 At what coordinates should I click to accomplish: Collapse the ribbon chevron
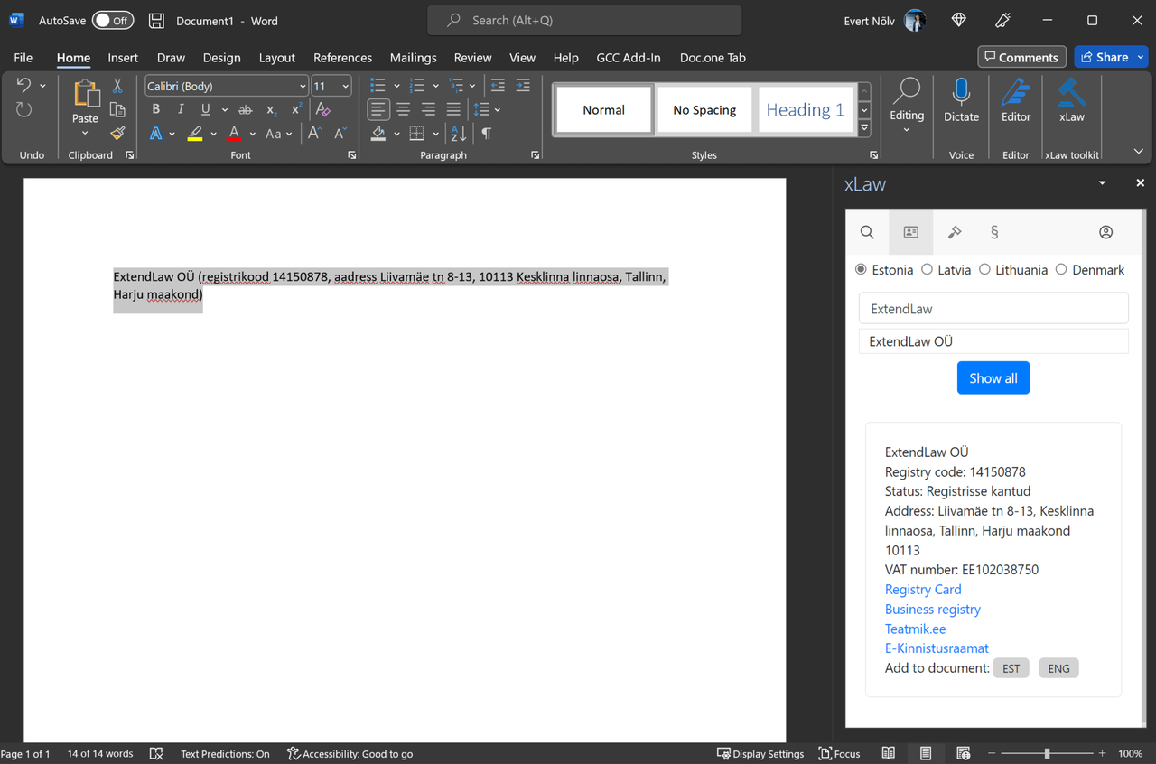(x=1138, y=152)
